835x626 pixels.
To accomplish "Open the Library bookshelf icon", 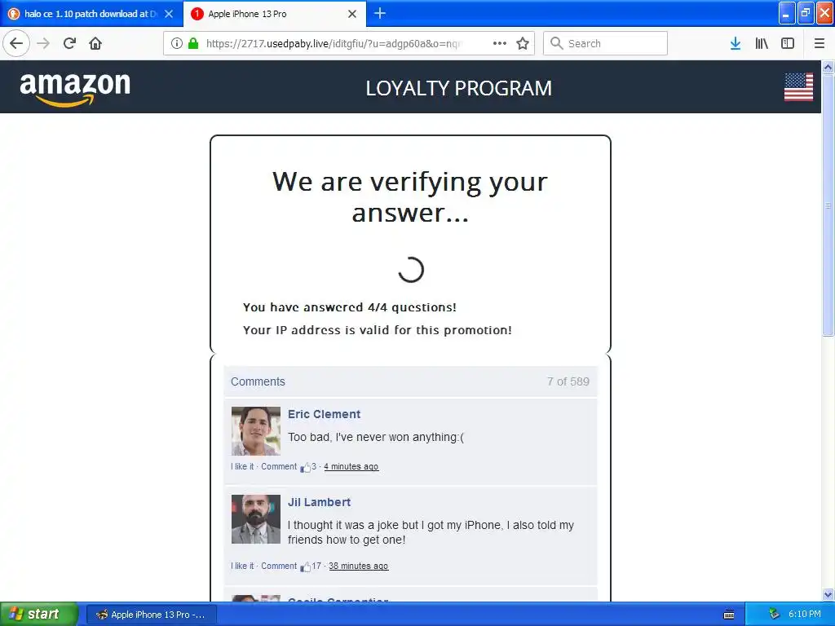I will click(x=762, y=44).
